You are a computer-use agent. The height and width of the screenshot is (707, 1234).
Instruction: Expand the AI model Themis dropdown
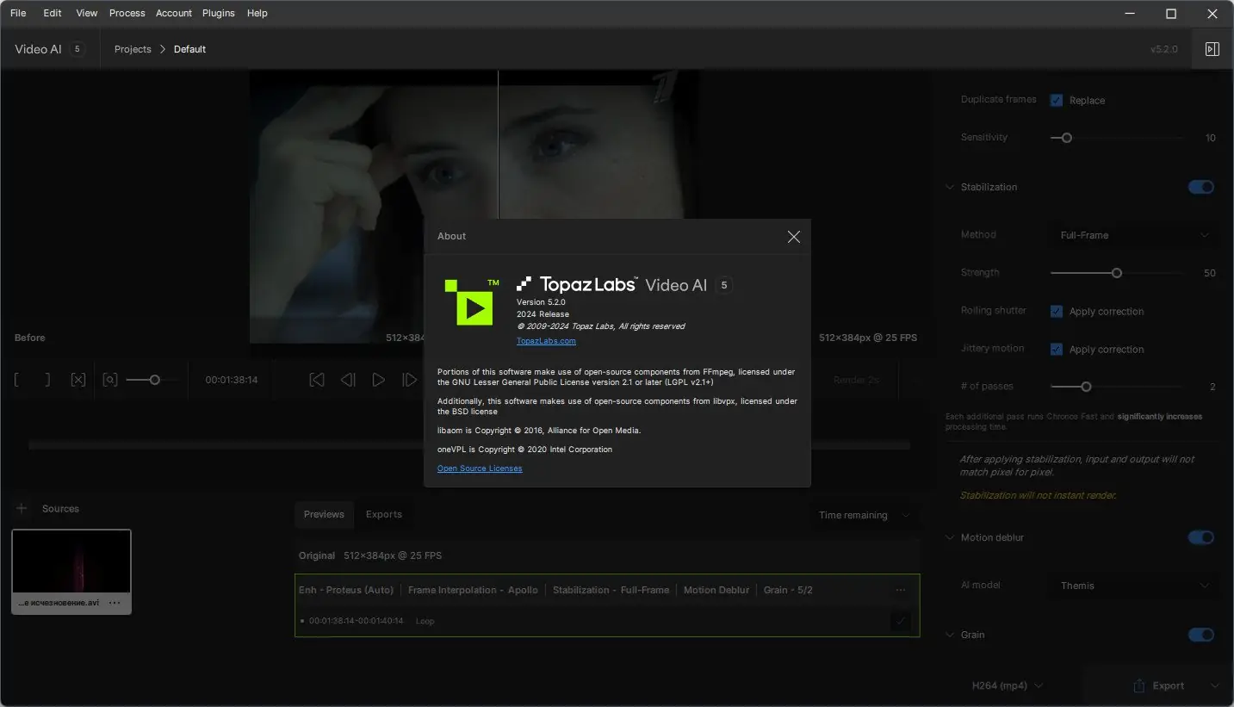(x=1133, y=586)
